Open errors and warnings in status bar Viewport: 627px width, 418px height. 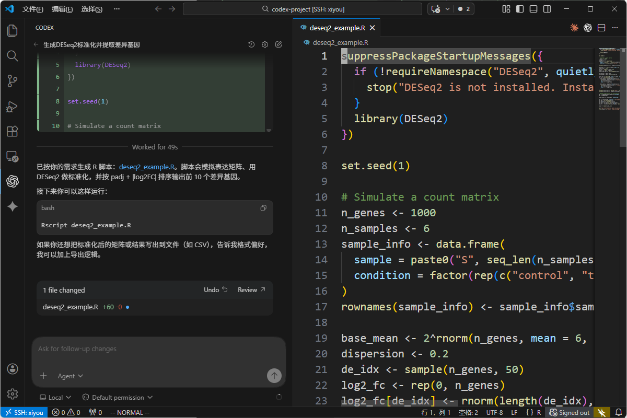pos(66,412)
